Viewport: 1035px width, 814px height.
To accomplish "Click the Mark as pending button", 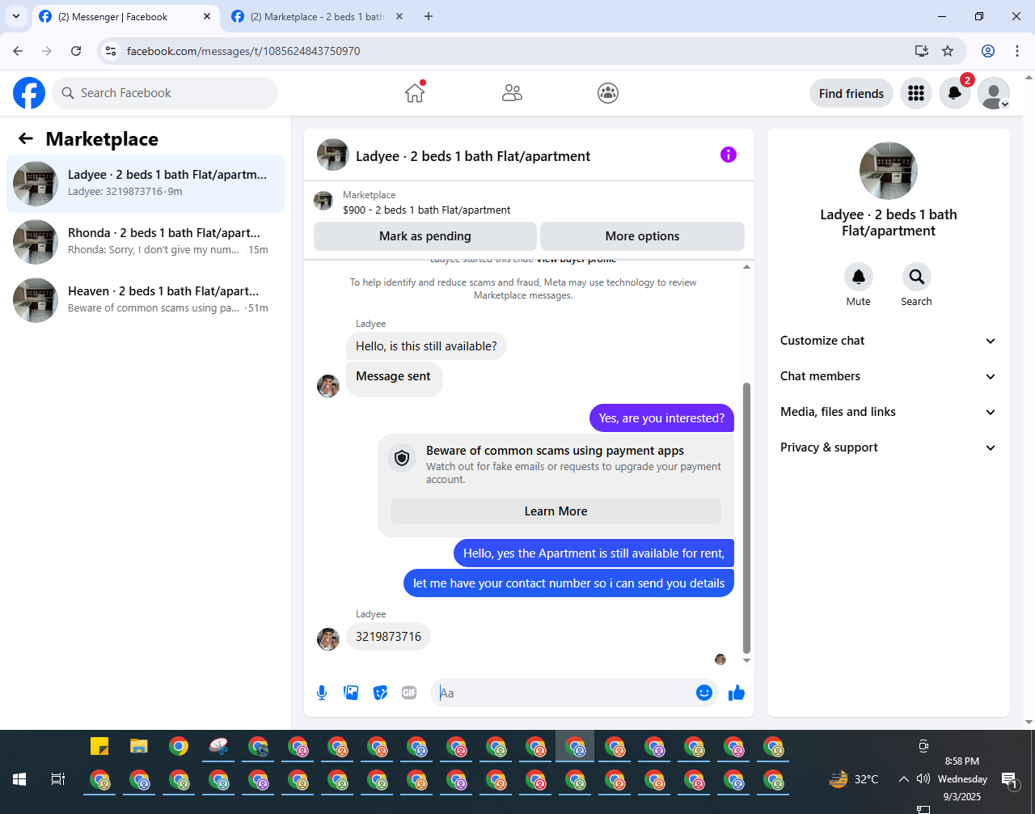I will click(x=425, y=236).
